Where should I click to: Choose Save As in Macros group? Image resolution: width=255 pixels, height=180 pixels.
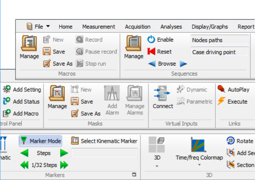tap(58, 63)
